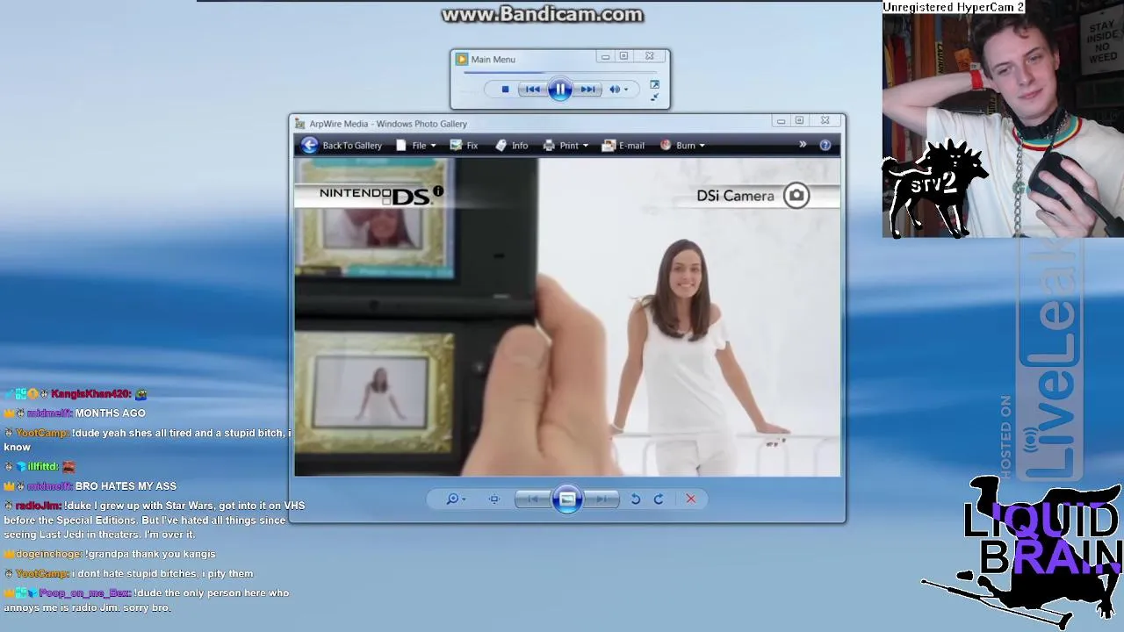Skip to next track in Main Menu player
Screen dimensions: 1124x632
pos(587,89)
